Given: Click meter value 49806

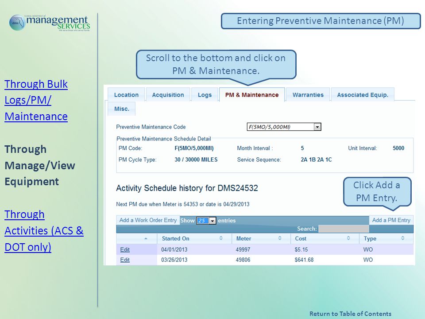Looking at the screenshot, I should (x=243, y=260).
